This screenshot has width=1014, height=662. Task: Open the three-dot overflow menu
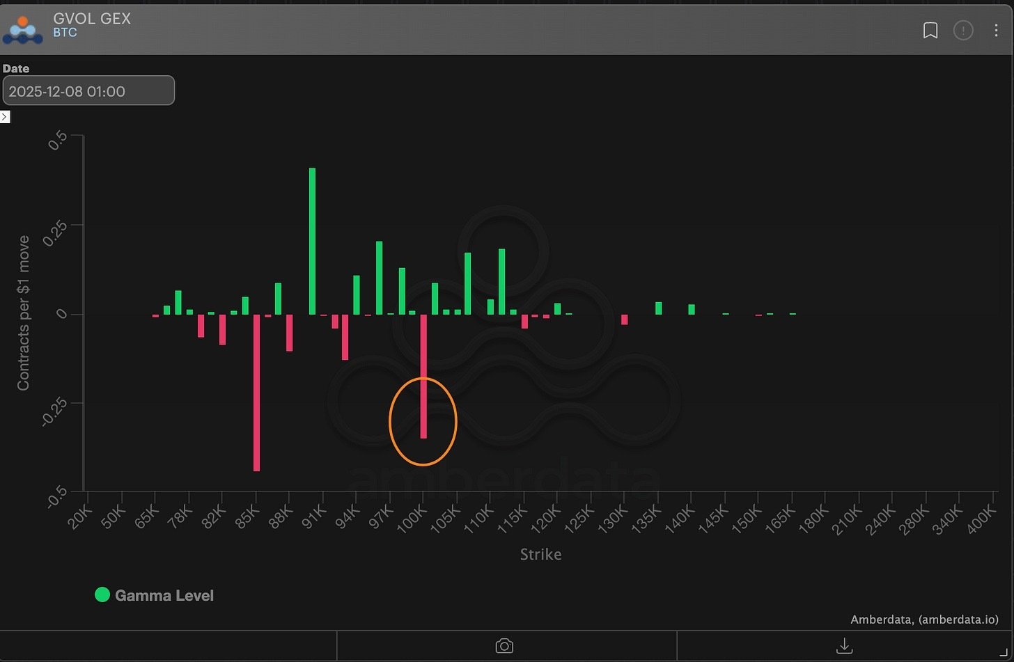point(997,30)
